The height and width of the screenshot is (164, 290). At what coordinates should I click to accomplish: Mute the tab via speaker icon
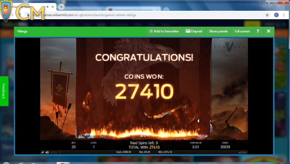[48, 7]
